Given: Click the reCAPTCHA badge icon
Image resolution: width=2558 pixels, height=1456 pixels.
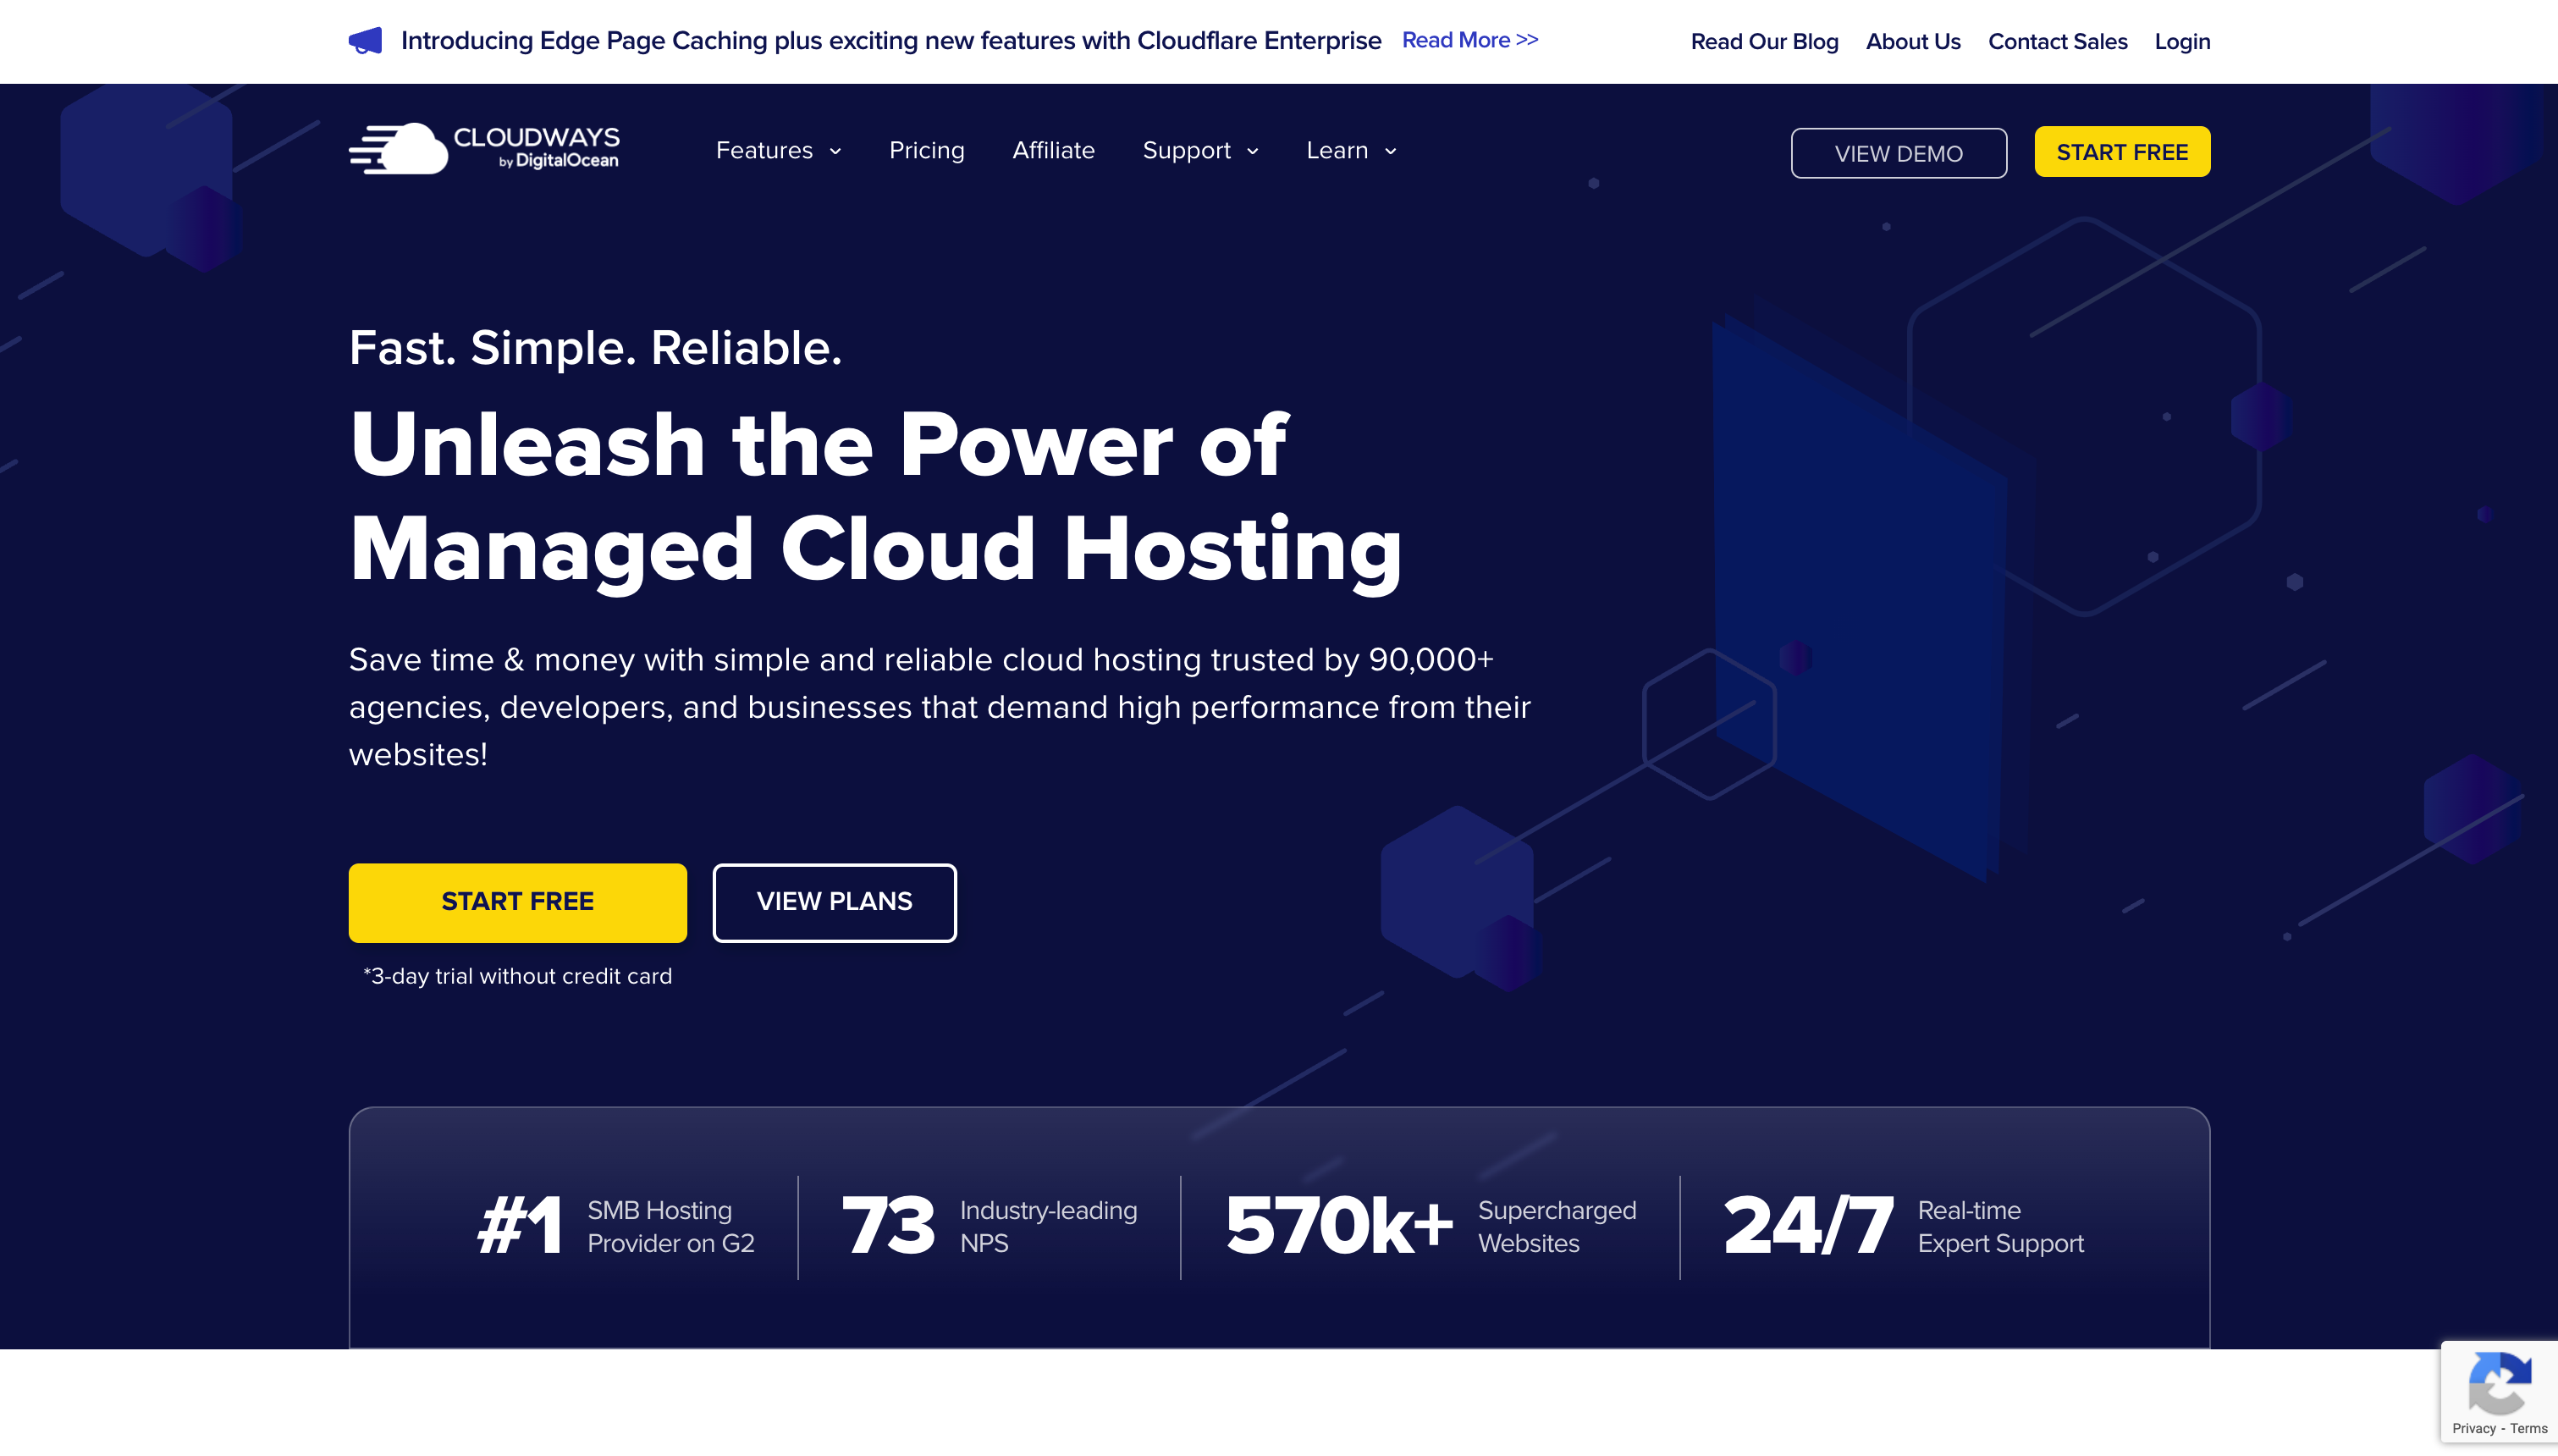Looking at the screenshot, I should (x=2499, y=1383).
